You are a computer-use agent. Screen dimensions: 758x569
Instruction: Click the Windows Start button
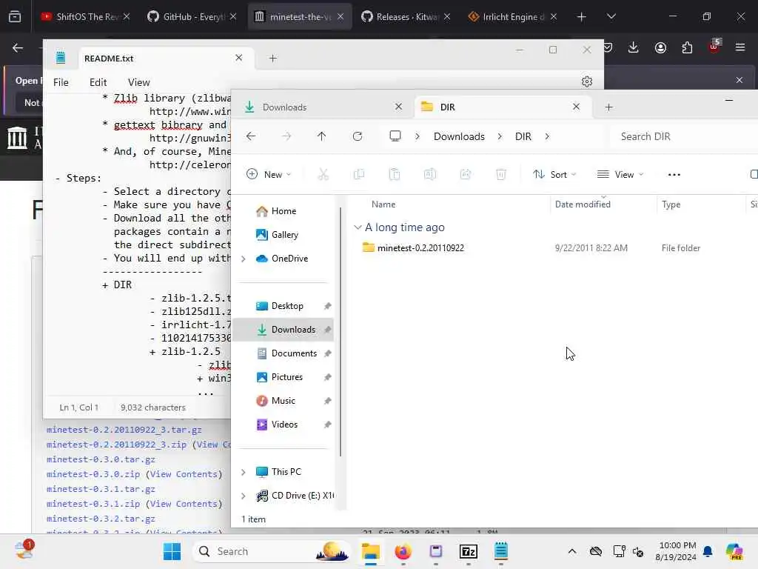172,551
